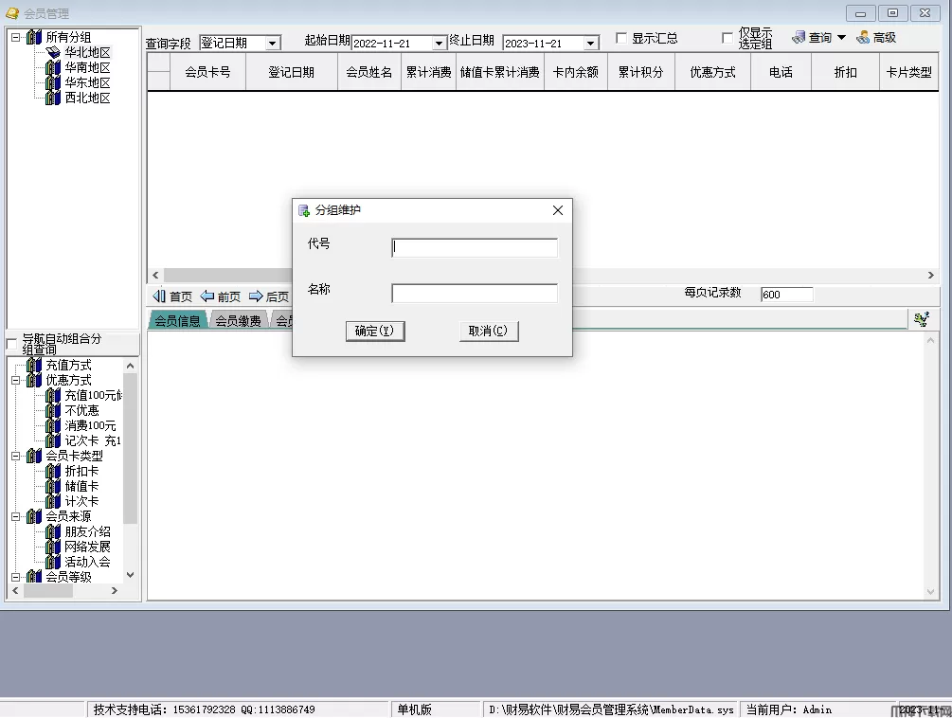Click the lower tree vertical scrollbar thumb
The width and height of the screenshot is (952, 718).
click(130, 448)
